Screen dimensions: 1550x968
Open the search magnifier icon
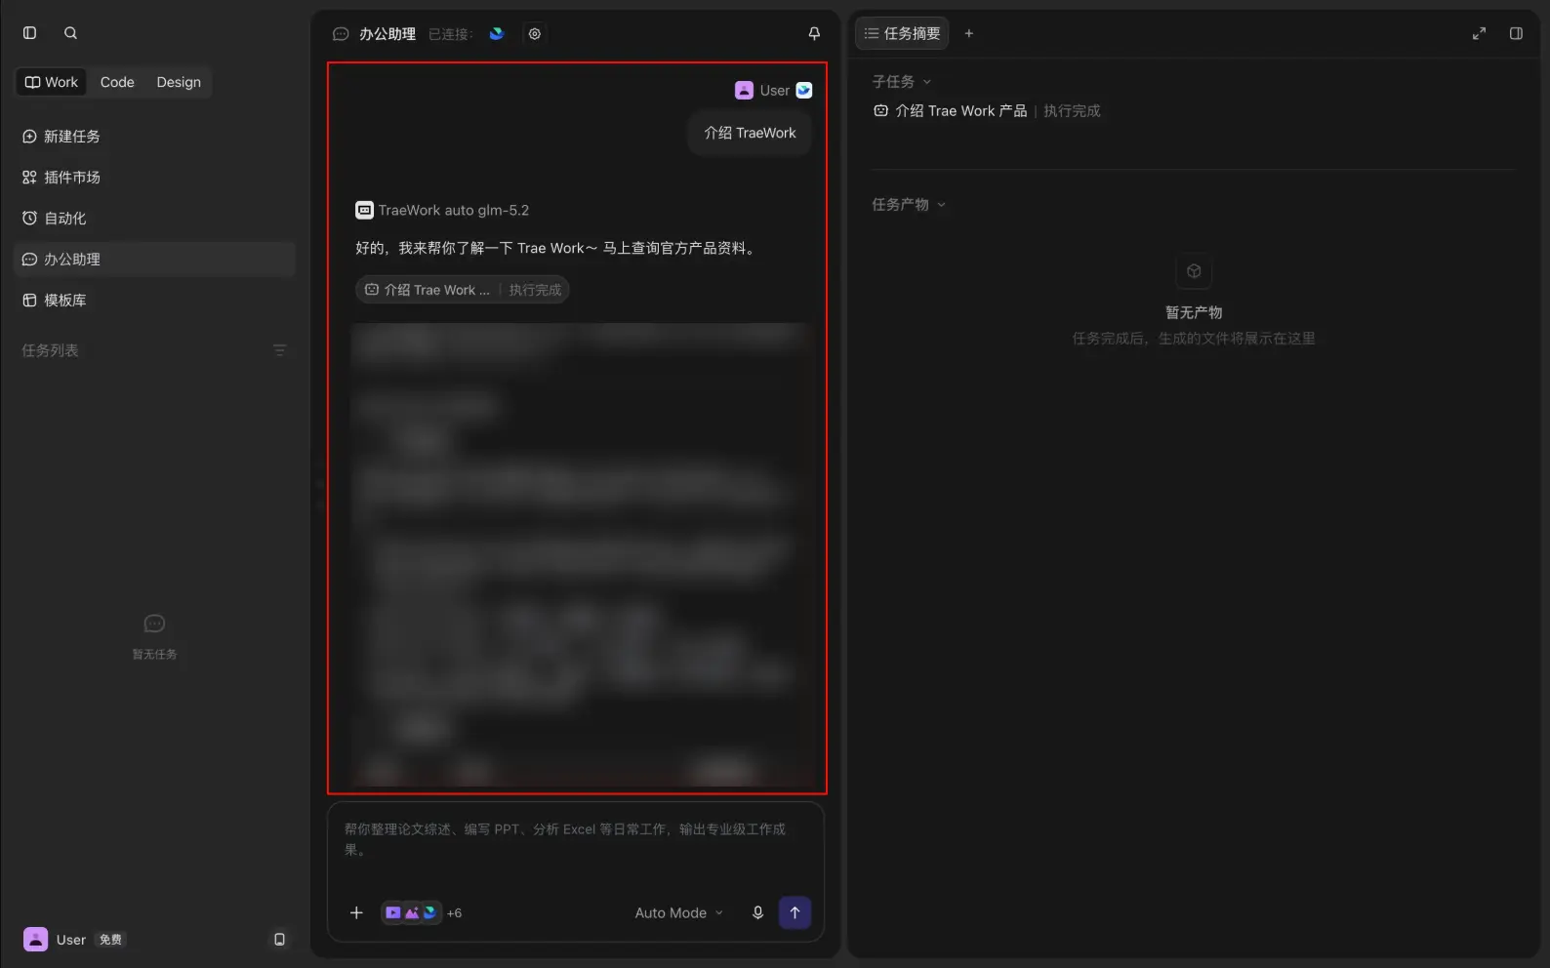[x=71, y=33]
